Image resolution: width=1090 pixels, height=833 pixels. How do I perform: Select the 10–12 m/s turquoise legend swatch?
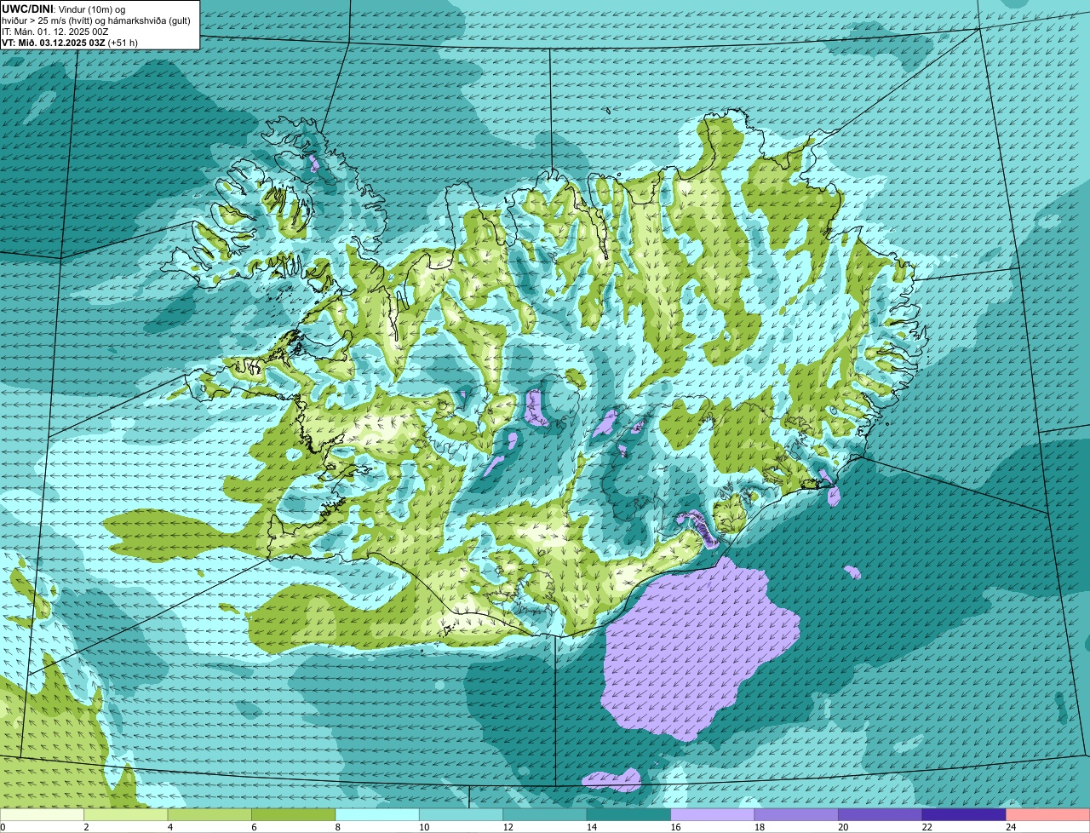(462, 815)
